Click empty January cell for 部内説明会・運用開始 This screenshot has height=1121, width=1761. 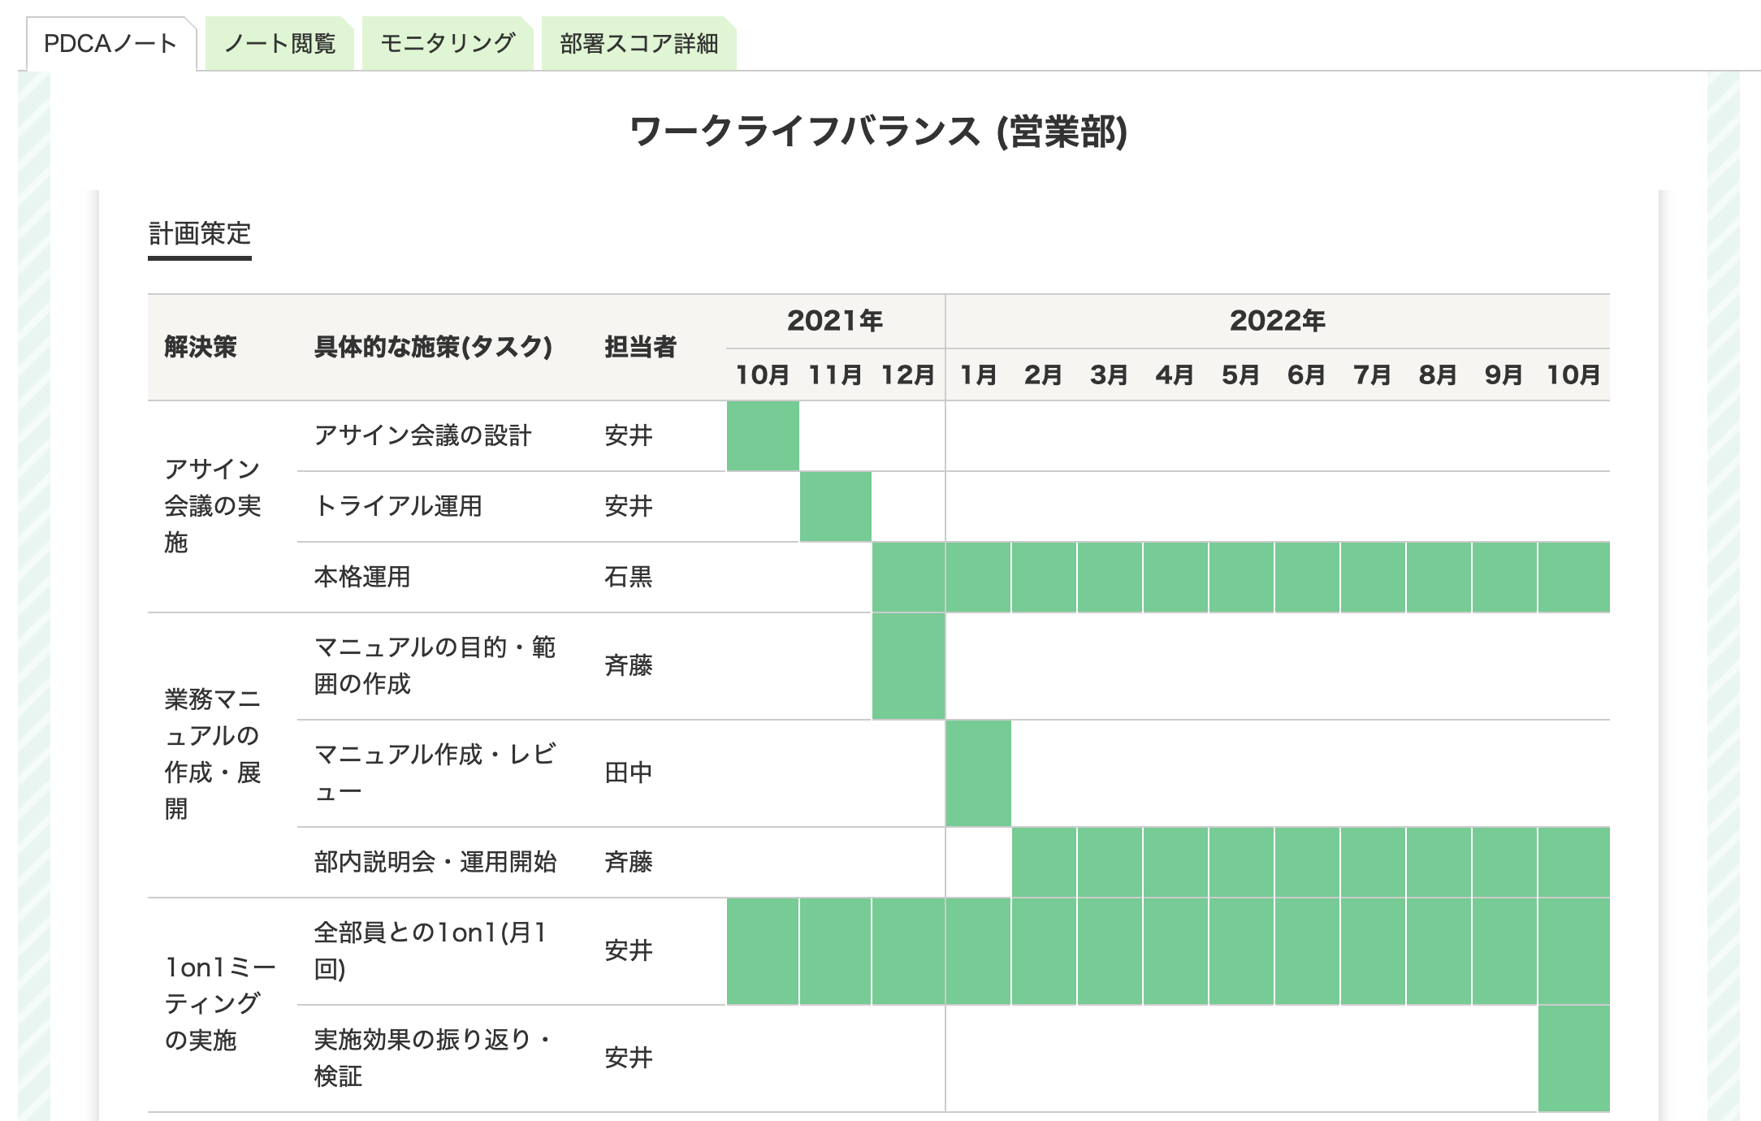(978, 863)
